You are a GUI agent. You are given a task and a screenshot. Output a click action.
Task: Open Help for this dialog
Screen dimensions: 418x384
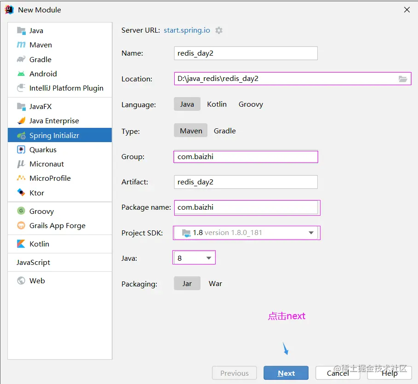(x=389, y=373)
